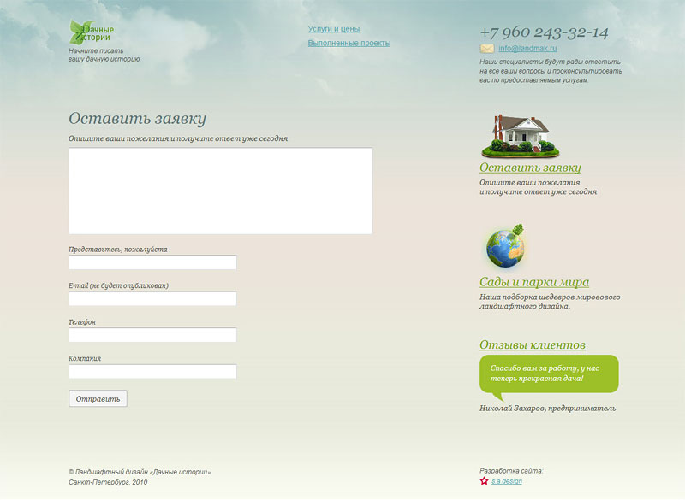Click the Дачные истории leaf logo

coord(88,32)
